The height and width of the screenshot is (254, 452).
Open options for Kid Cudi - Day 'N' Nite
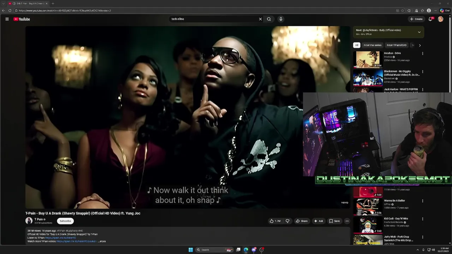[x=422, y=219]
